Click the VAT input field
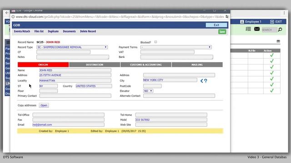291x163 pixels. pyautogui.click(x=167, y=52)
